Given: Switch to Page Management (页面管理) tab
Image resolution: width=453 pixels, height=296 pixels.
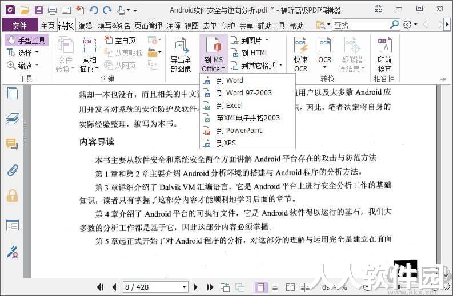Looking at the screenshot, I should [148, 26].
